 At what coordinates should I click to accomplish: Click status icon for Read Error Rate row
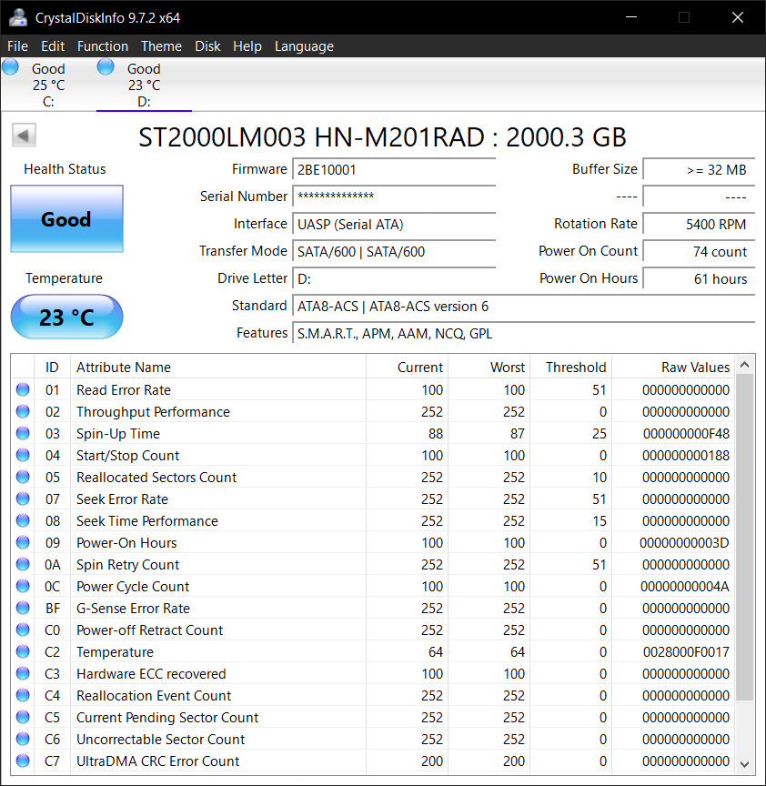(x=23, y=390)
